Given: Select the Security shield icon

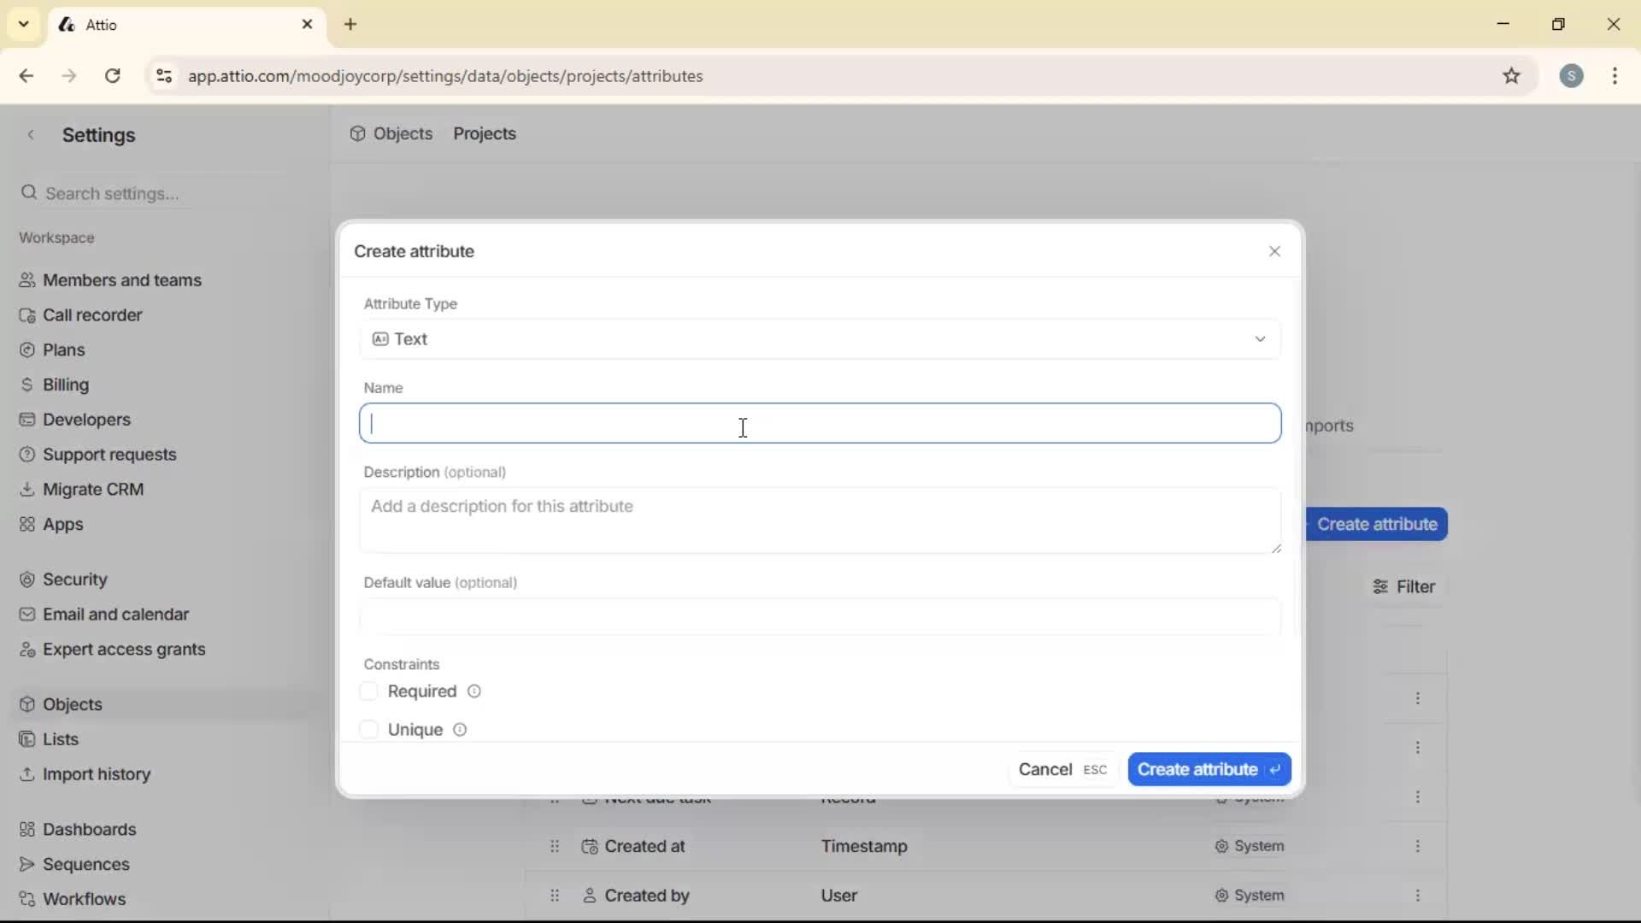Looking at the screenshot, I should (27, 579).
